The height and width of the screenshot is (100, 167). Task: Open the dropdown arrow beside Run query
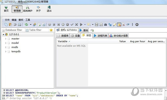[85, 25]
